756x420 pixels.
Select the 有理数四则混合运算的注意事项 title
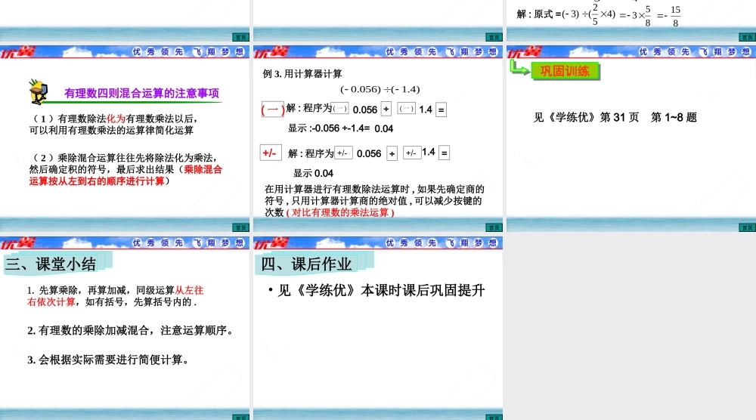[142, 93]
